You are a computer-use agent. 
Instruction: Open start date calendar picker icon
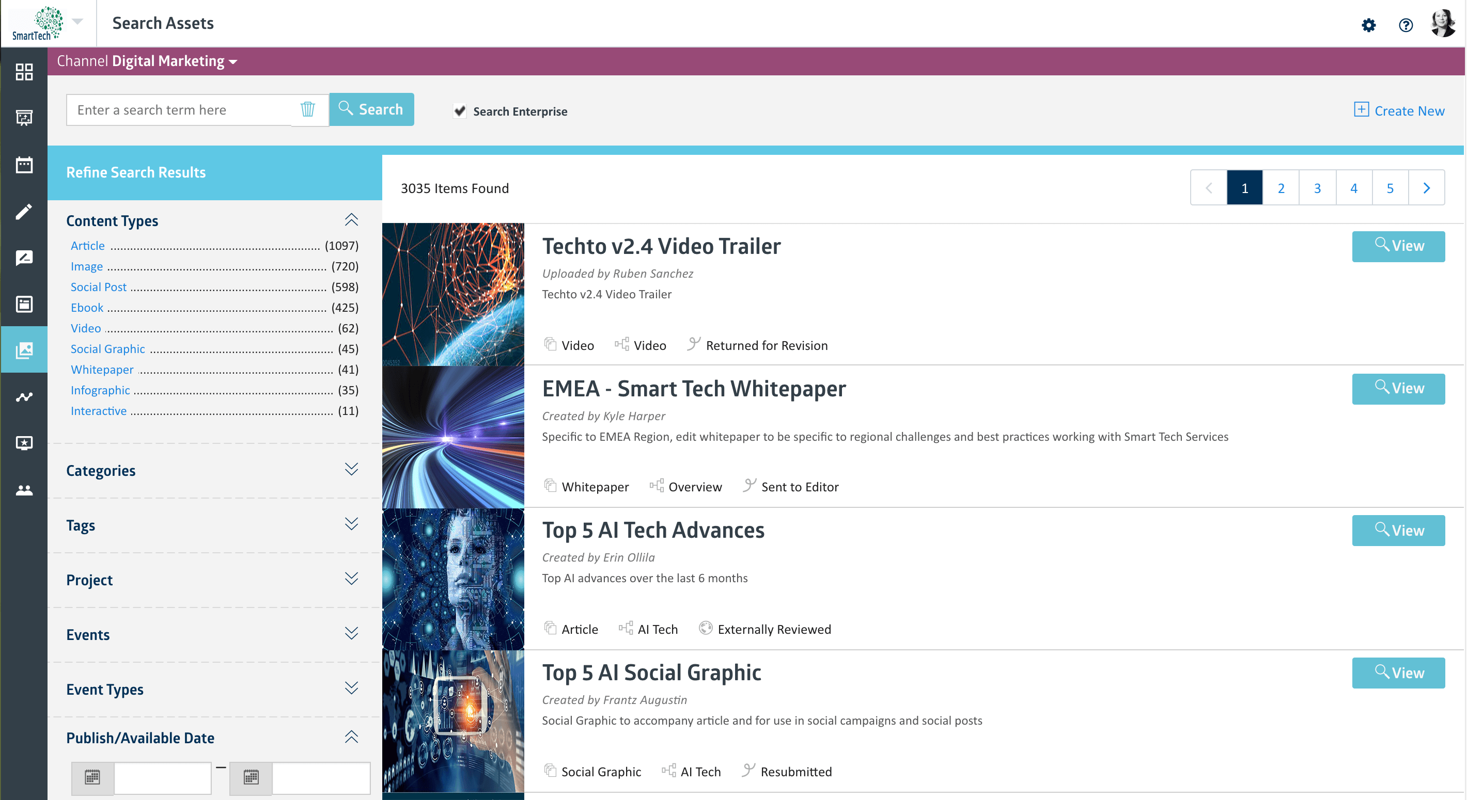tap(92, 777)
